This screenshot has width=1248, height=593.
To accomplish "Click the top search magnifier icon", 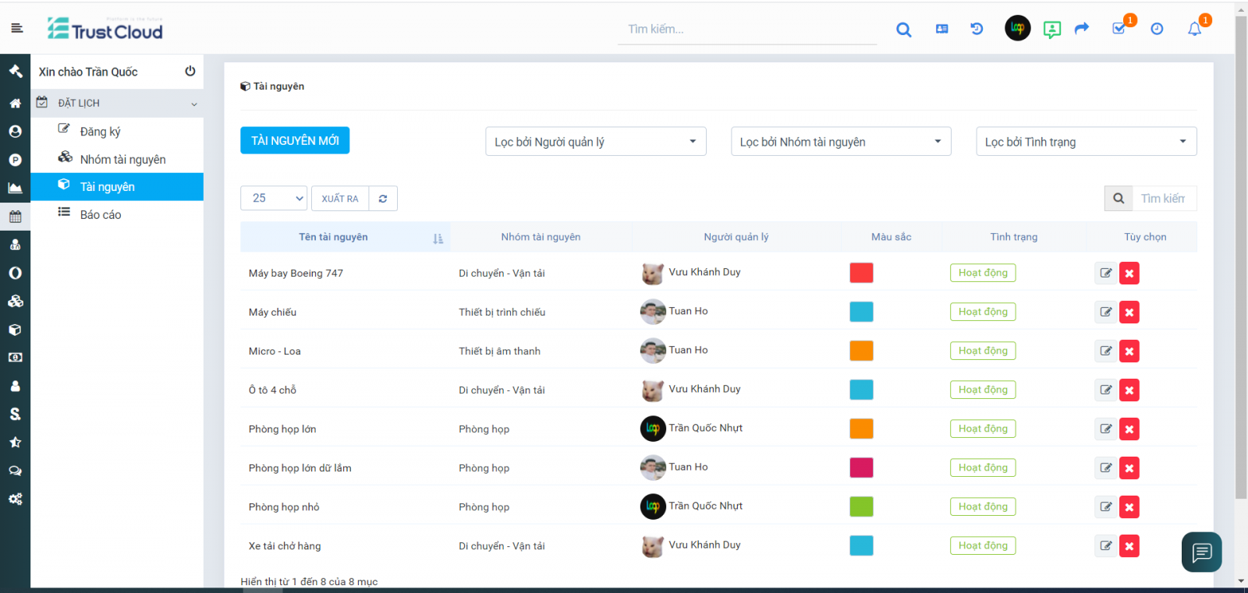I will point(903,30).
